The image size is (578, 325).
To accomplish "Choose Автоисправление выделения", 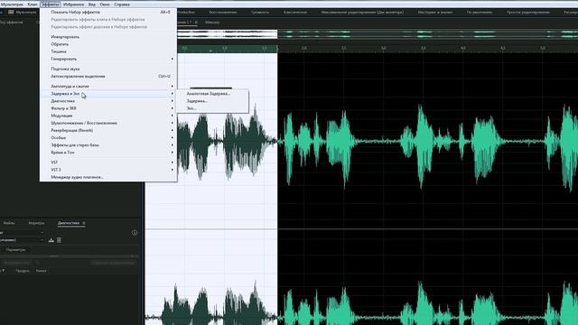I will click(108, 76).
